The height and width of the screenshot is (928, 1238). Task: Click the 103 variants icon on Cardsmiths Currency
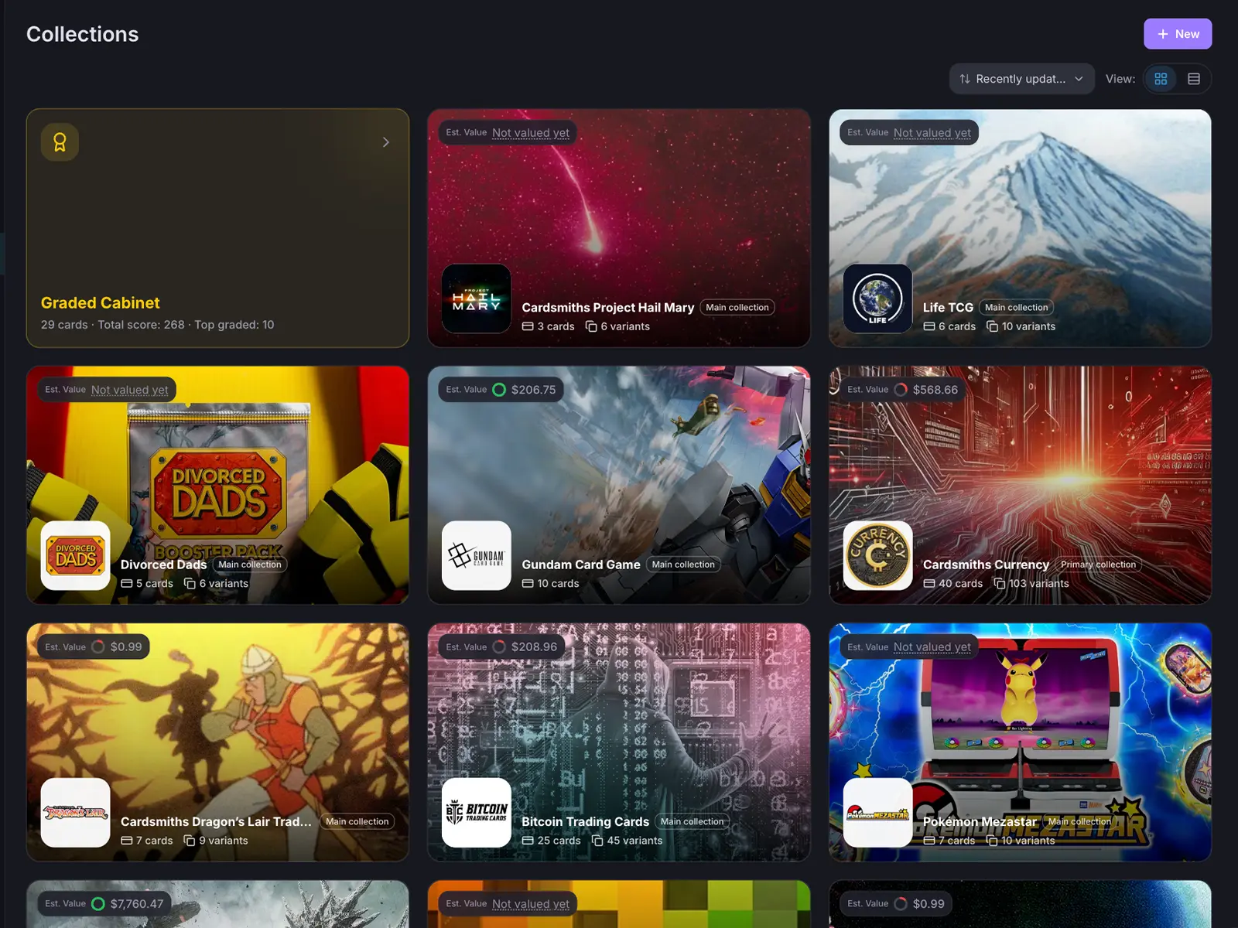click(1000, 583)
